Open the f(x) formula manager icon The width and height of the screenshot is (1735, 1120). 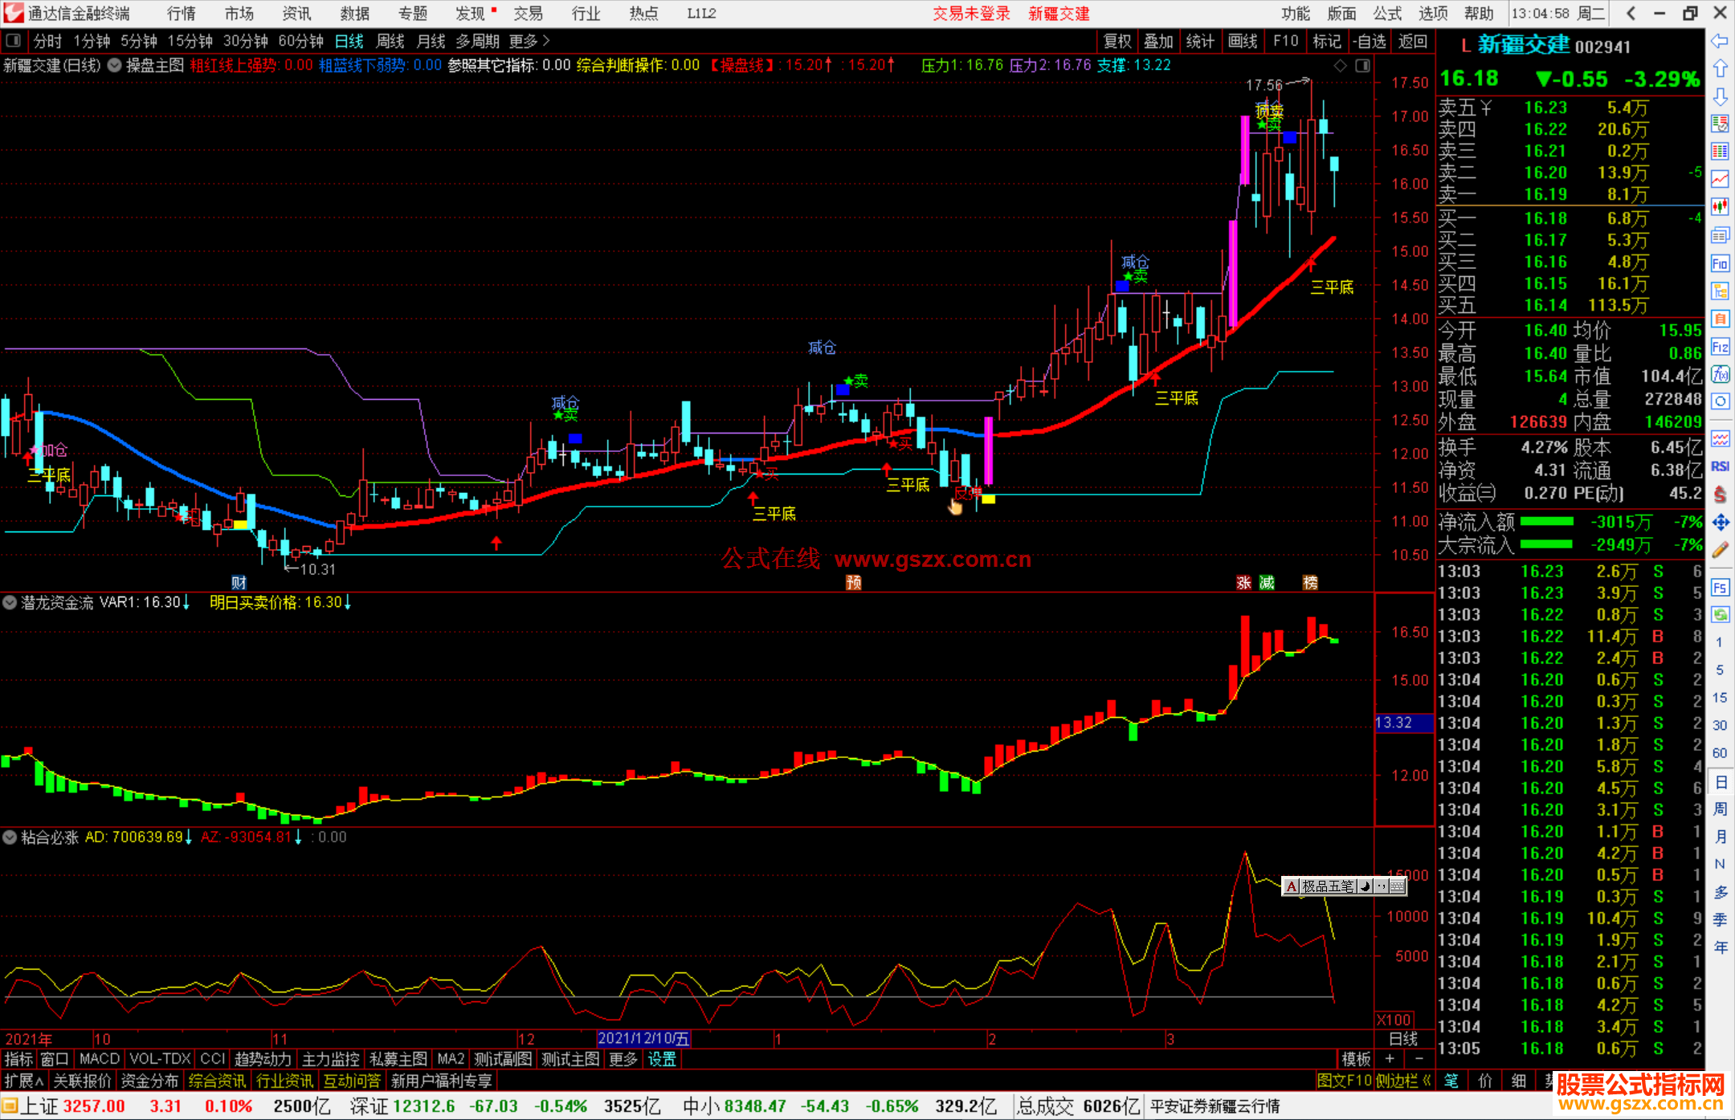tap(1720, 374)
